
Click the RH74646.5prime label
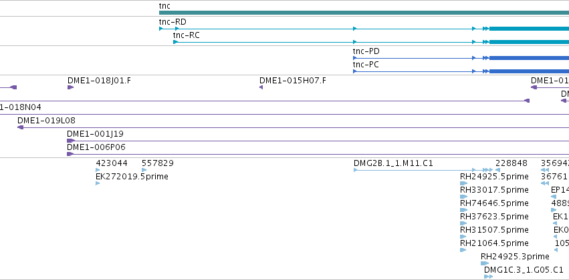point(494,203)
